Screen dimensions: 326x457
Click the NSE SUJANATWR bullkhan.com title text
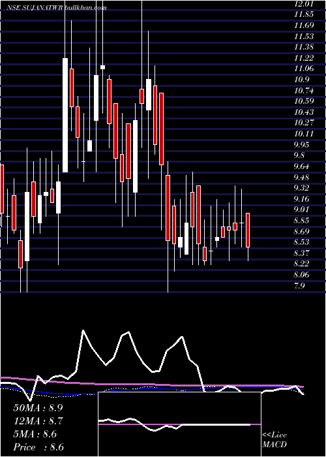[57, 7]
